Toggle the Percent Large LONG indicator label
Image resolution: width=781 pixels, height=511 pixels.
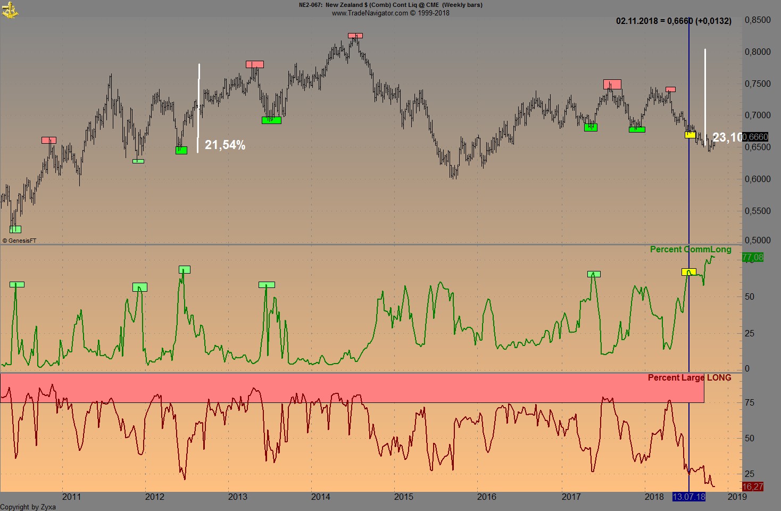click(x=689, y=377)
